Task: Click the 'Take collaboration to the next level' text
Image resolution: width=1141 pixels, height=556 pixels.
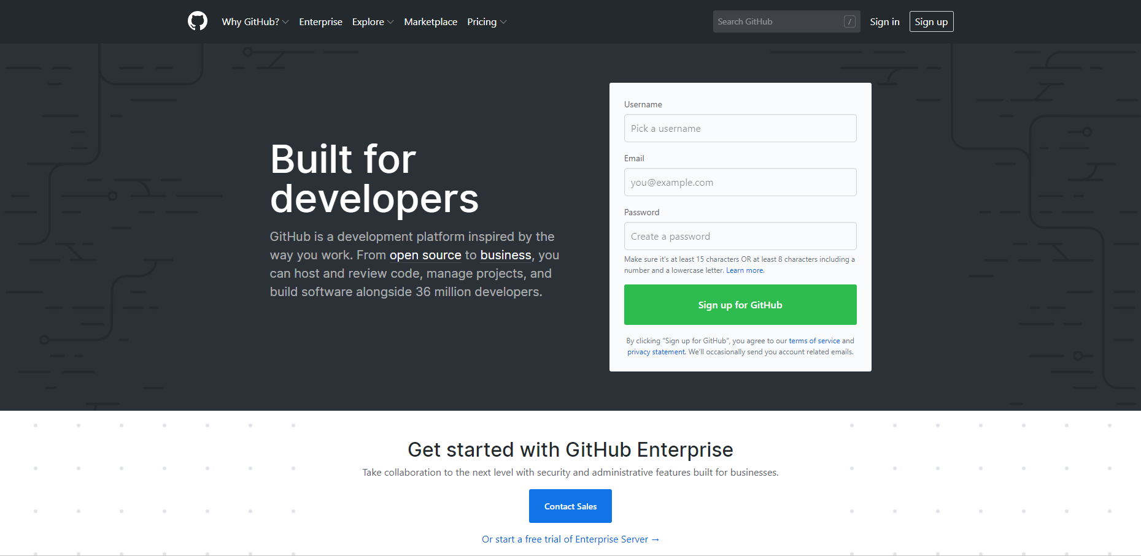Action: (570, 472)
